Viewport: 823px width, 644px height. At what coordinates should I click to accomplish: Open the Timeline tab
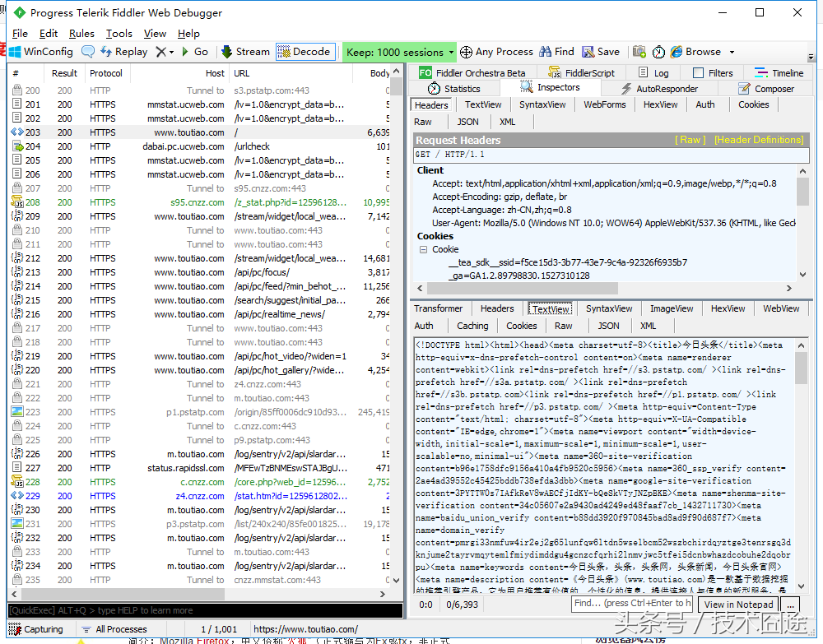pos(779,73)
